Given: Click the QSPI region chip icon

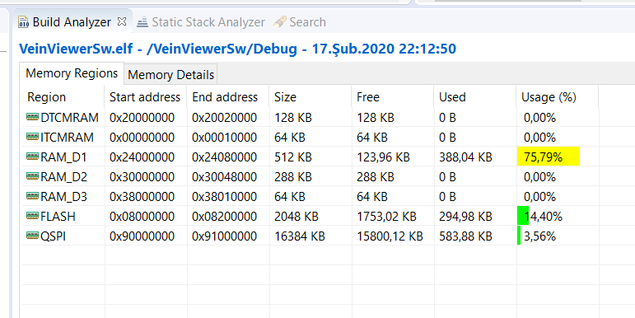Looking at the screenshot, I should tap(32, 236).
